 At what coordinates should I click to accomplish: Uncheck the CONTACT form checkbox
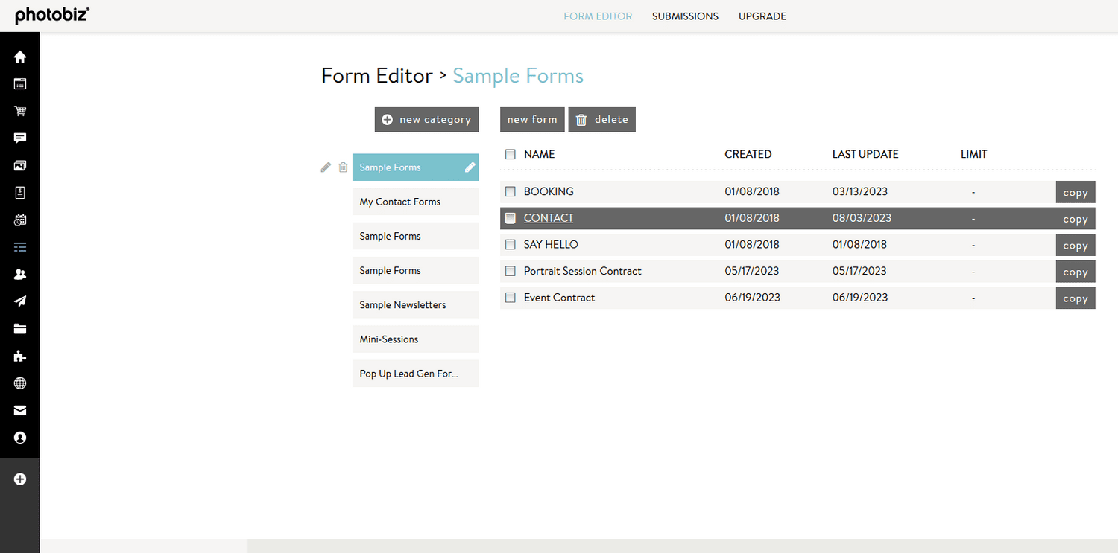(511, 217)
